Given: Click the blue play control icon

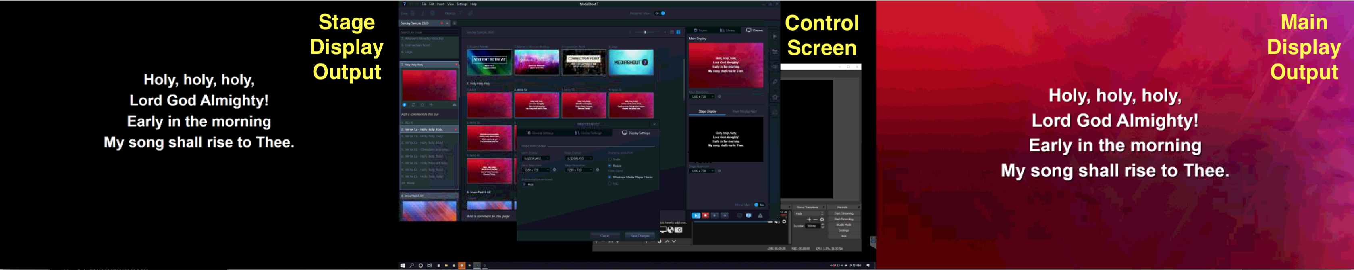Looking at the screenshot, I should tap(696, 215).
